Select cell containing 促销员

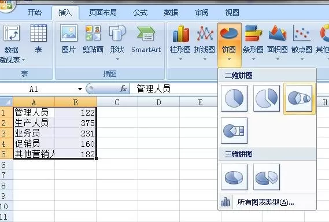34,144
